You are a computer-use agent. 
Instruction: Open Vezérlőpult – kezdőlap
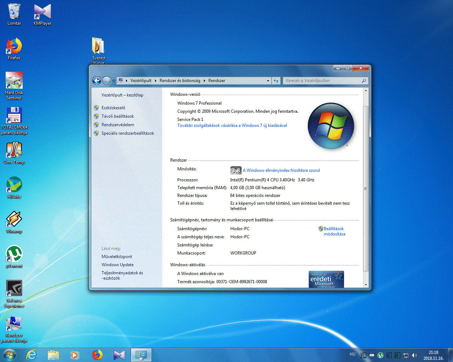pyautogui.click(x=122, y=95)
